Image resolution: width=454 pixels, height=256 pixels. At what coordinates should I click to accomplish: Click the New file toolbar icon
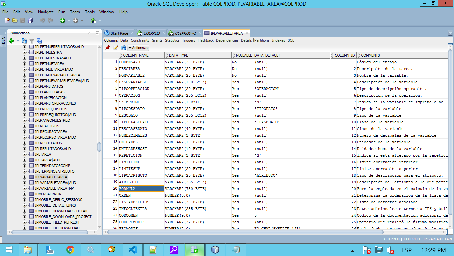[7, 21]
